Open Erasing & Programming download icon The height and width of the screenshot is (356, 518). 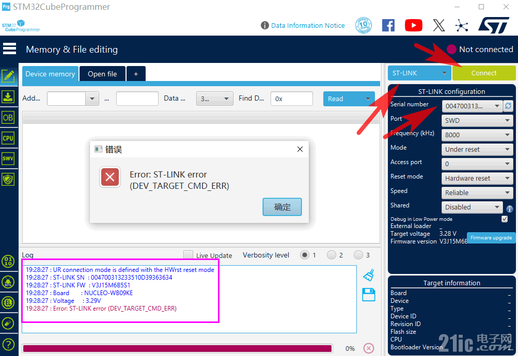[x=8, y=97]
